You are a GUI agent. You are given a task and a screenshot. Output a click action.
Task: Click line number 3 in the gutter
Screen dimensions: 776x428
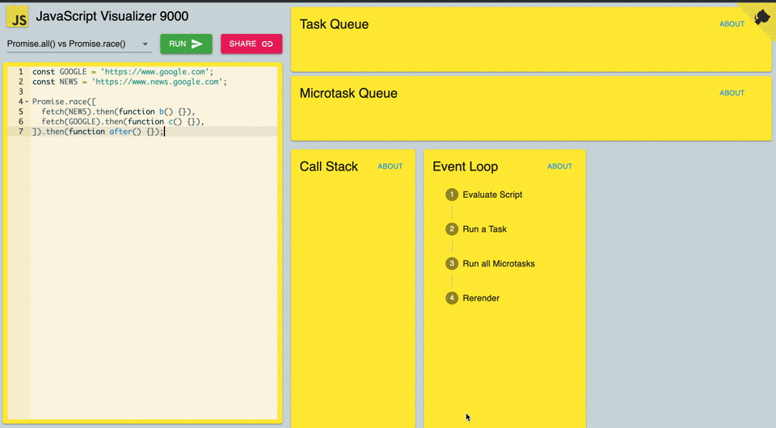(x=21, y=91)
